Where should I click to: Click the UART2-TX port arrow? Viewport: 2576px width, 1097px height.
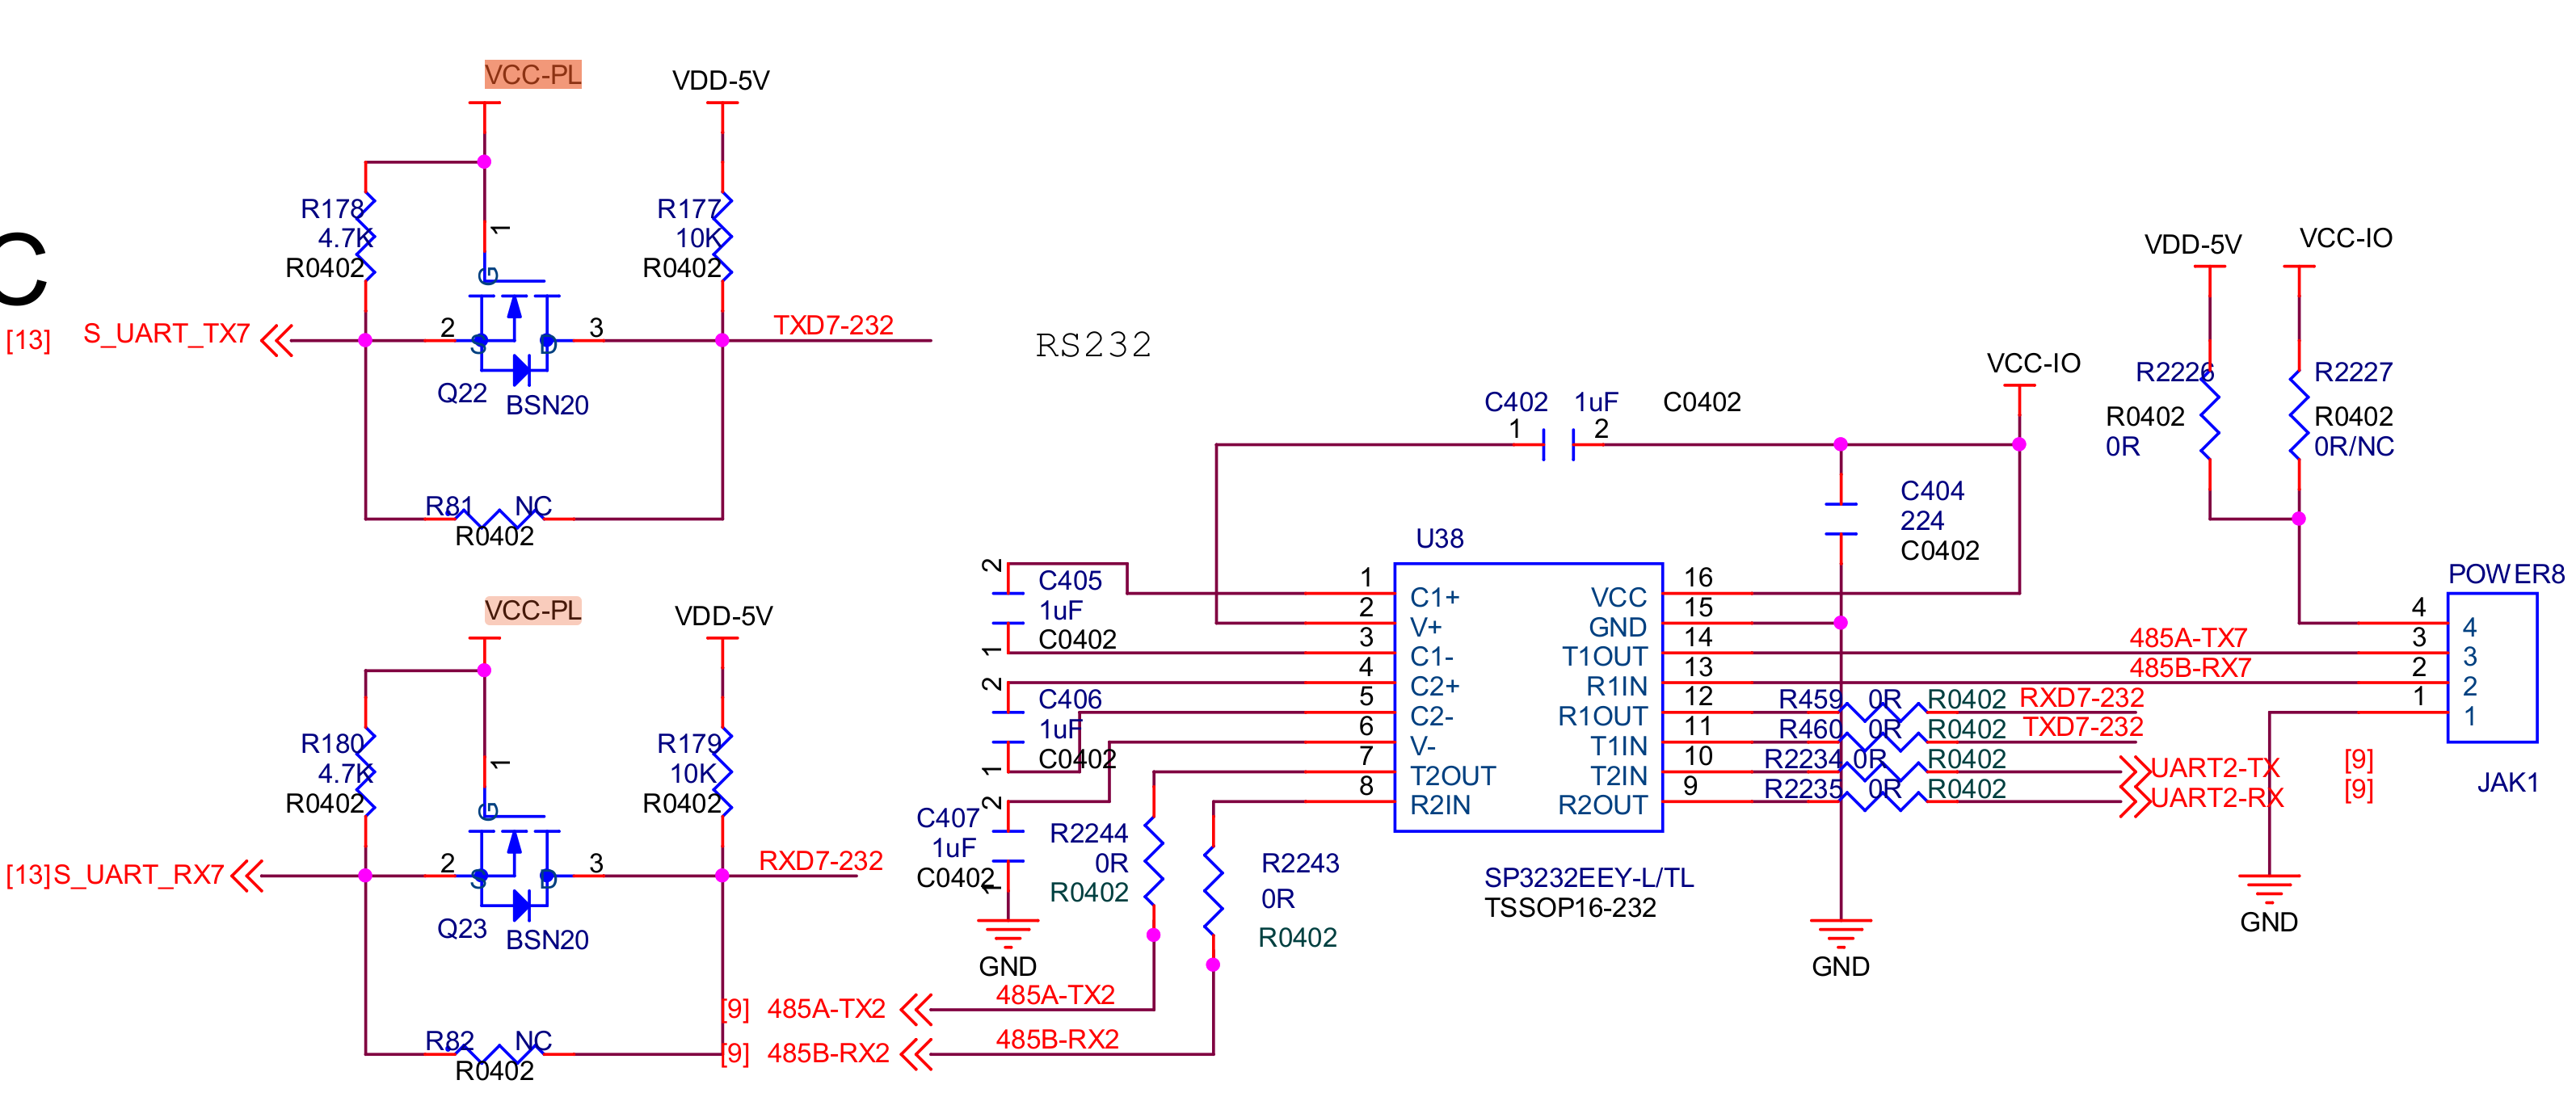2134,771
